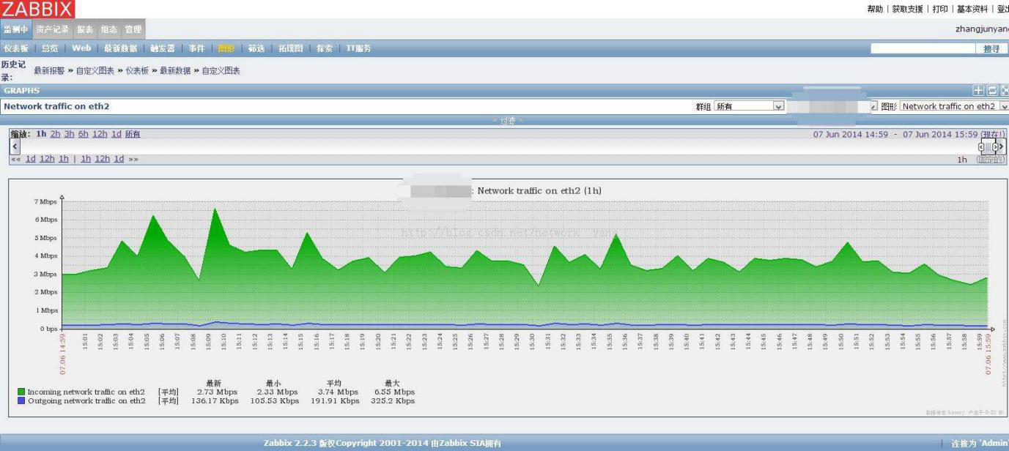Click the ZABBIX logo
Image resolution: width=1009 pixels, height=451 pixels.
coord(37,9)
